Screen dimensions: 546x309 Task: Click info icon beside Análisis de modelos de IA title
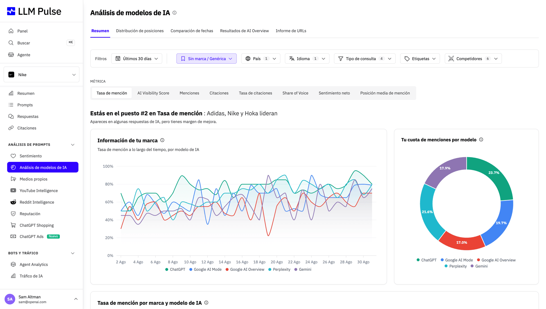coord(174,13)
